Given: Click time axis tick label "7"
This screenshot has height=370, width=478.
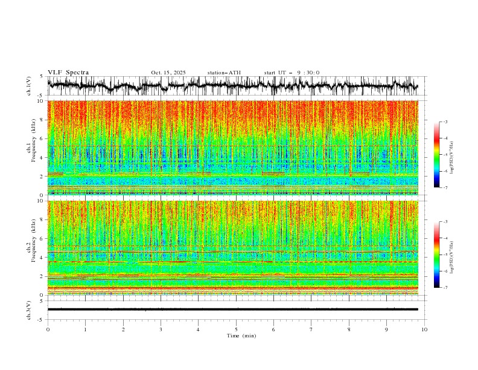Looking at the screenshot, I should tap(311, 329).
